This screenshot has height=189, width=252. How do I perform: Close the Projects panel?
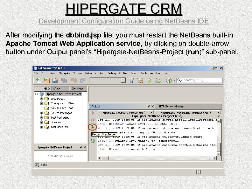click(49, 89)
